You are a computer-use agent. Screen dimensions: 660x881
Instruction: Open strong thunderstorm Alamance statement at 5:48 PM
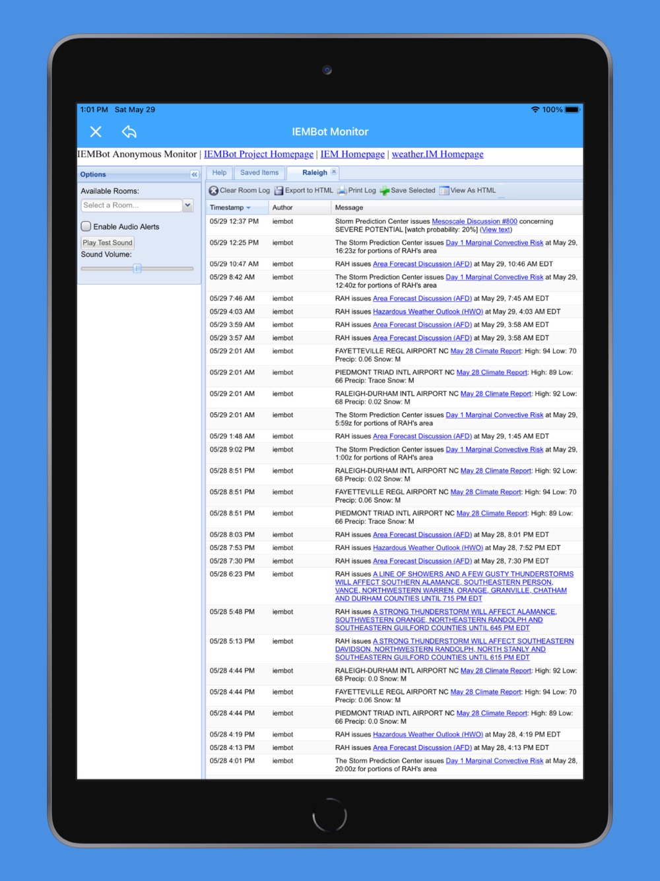[x=446, y=620]
